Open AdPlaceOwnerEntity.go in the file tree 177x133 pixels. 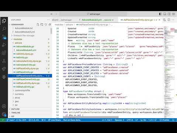click(28, 79)
